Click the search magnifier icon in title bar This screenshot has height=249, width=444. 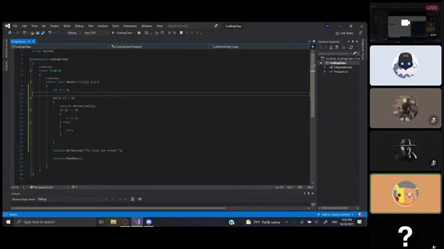216,26
